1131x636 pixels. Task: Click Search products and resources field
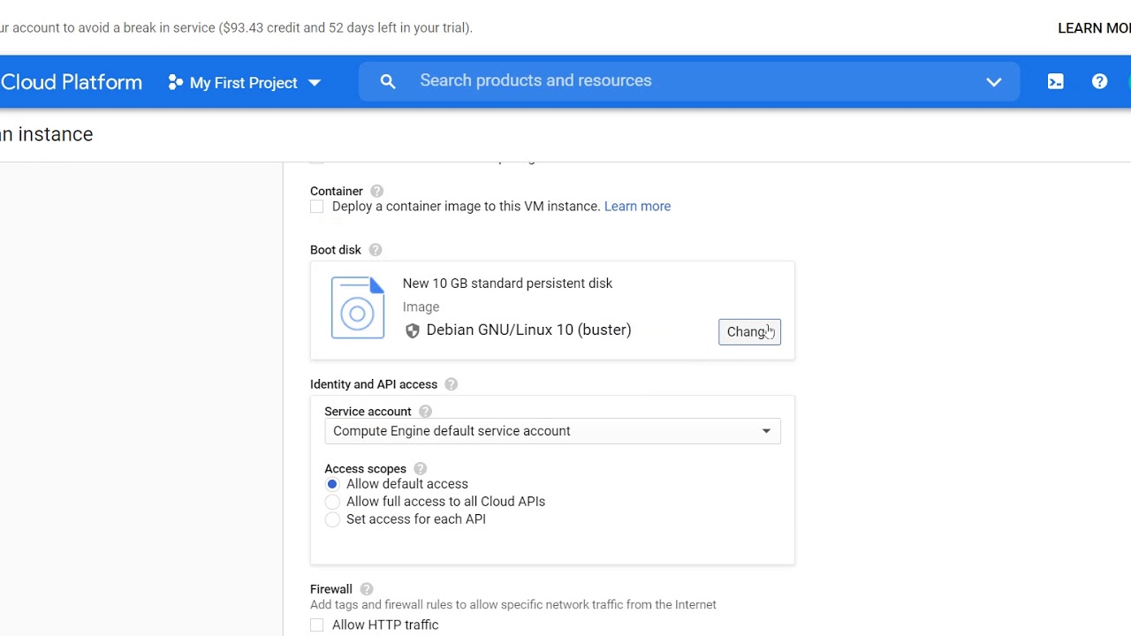click(x=689, y=80)
